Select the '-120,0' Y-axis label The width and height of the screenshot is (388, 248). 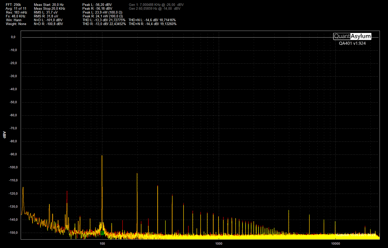pyautogui.click(x=13, y=194)
